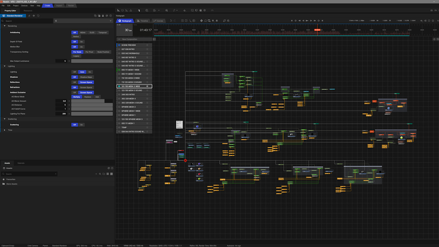Set Antialiasing to MSAA

coord(83,33)
